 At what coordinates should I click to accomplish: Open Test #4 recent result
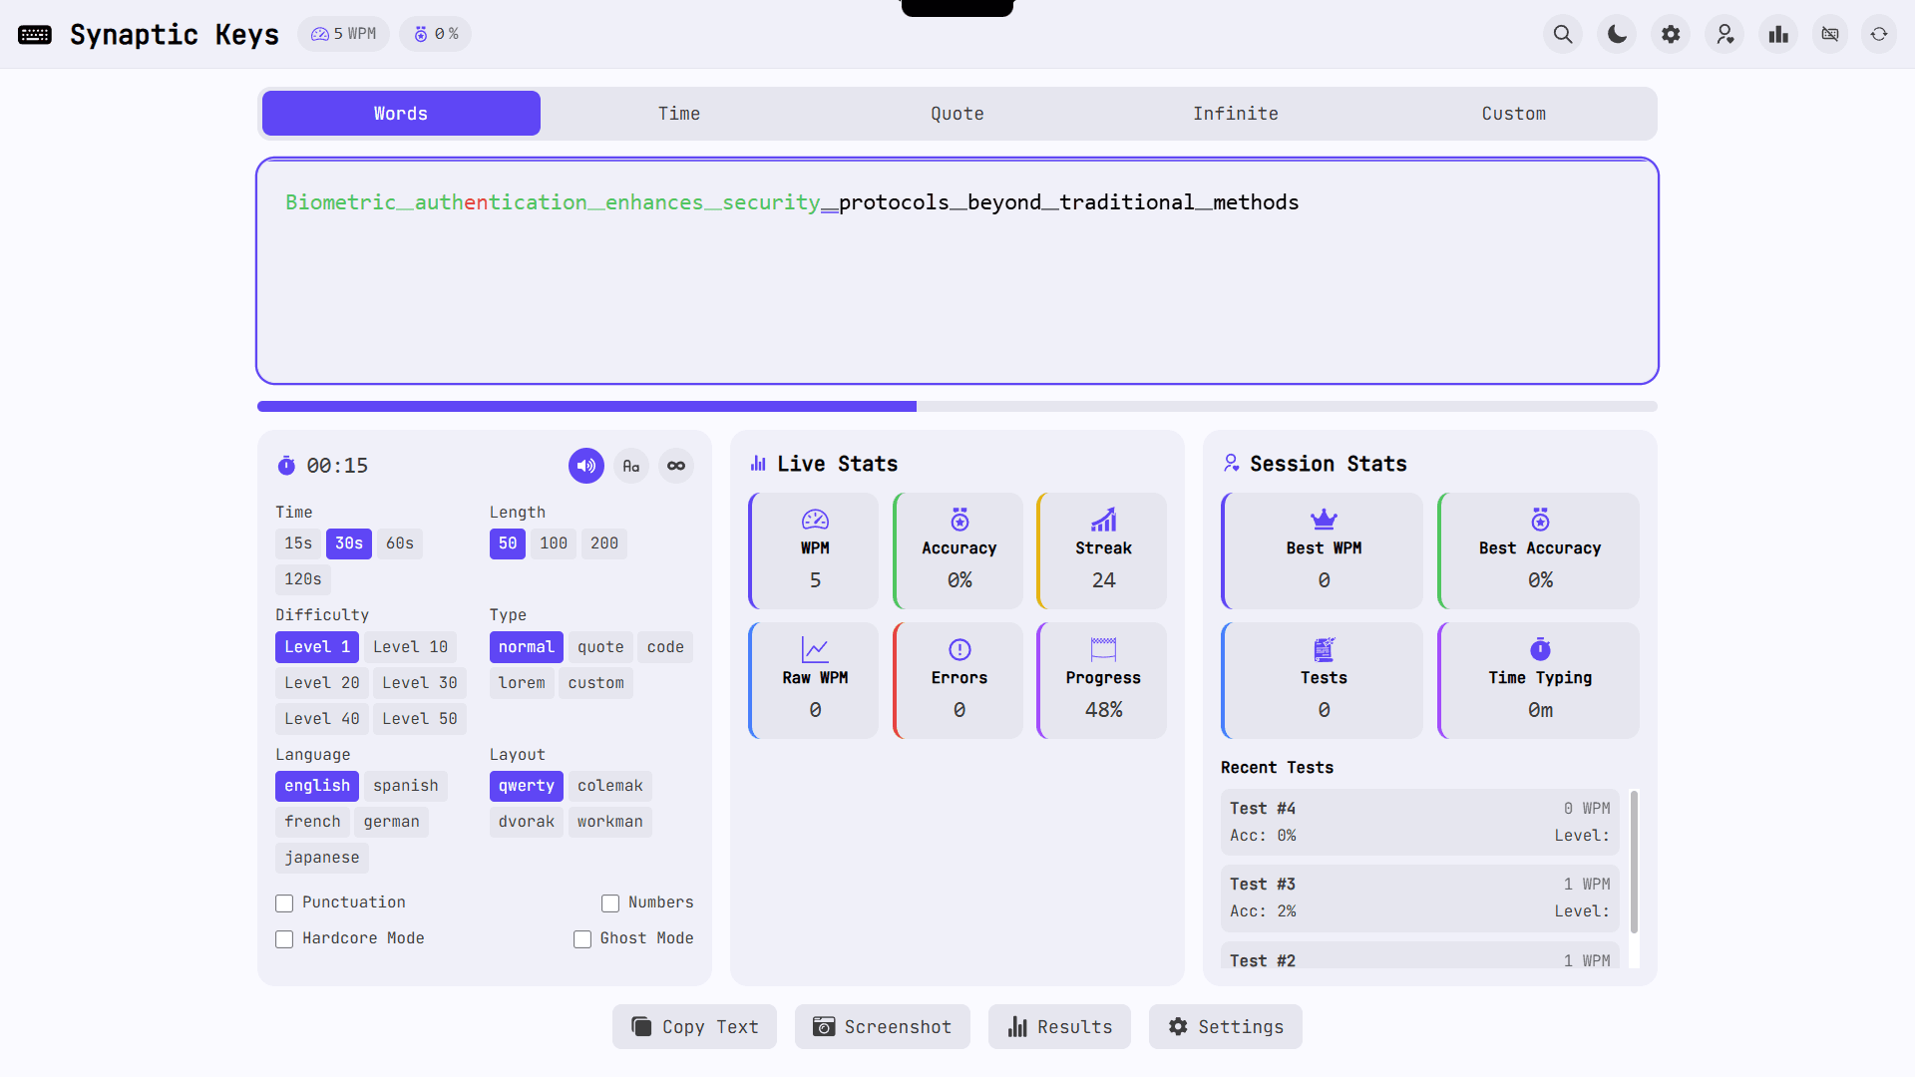tap(1420, 822)
